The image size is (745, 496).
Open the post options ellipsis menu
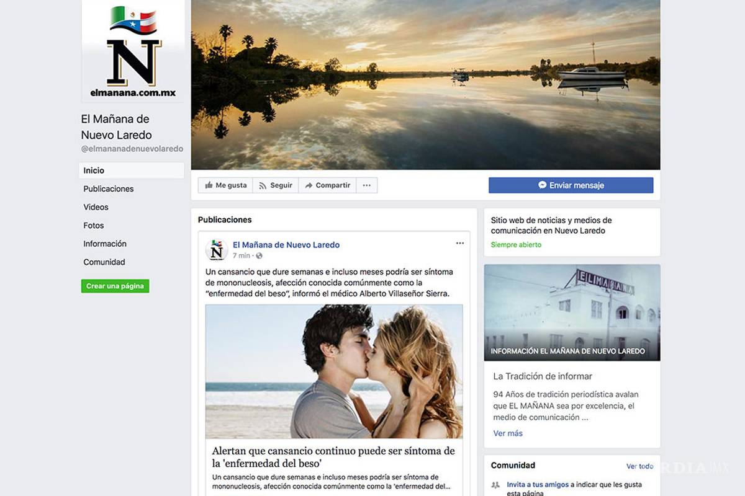(459, 243)
